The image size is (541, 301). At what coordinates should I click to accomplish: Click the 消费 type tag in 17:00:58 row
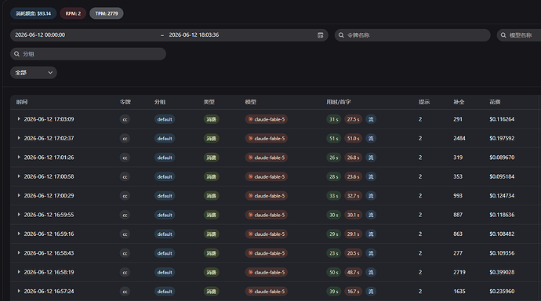click(x=211, y=176)
